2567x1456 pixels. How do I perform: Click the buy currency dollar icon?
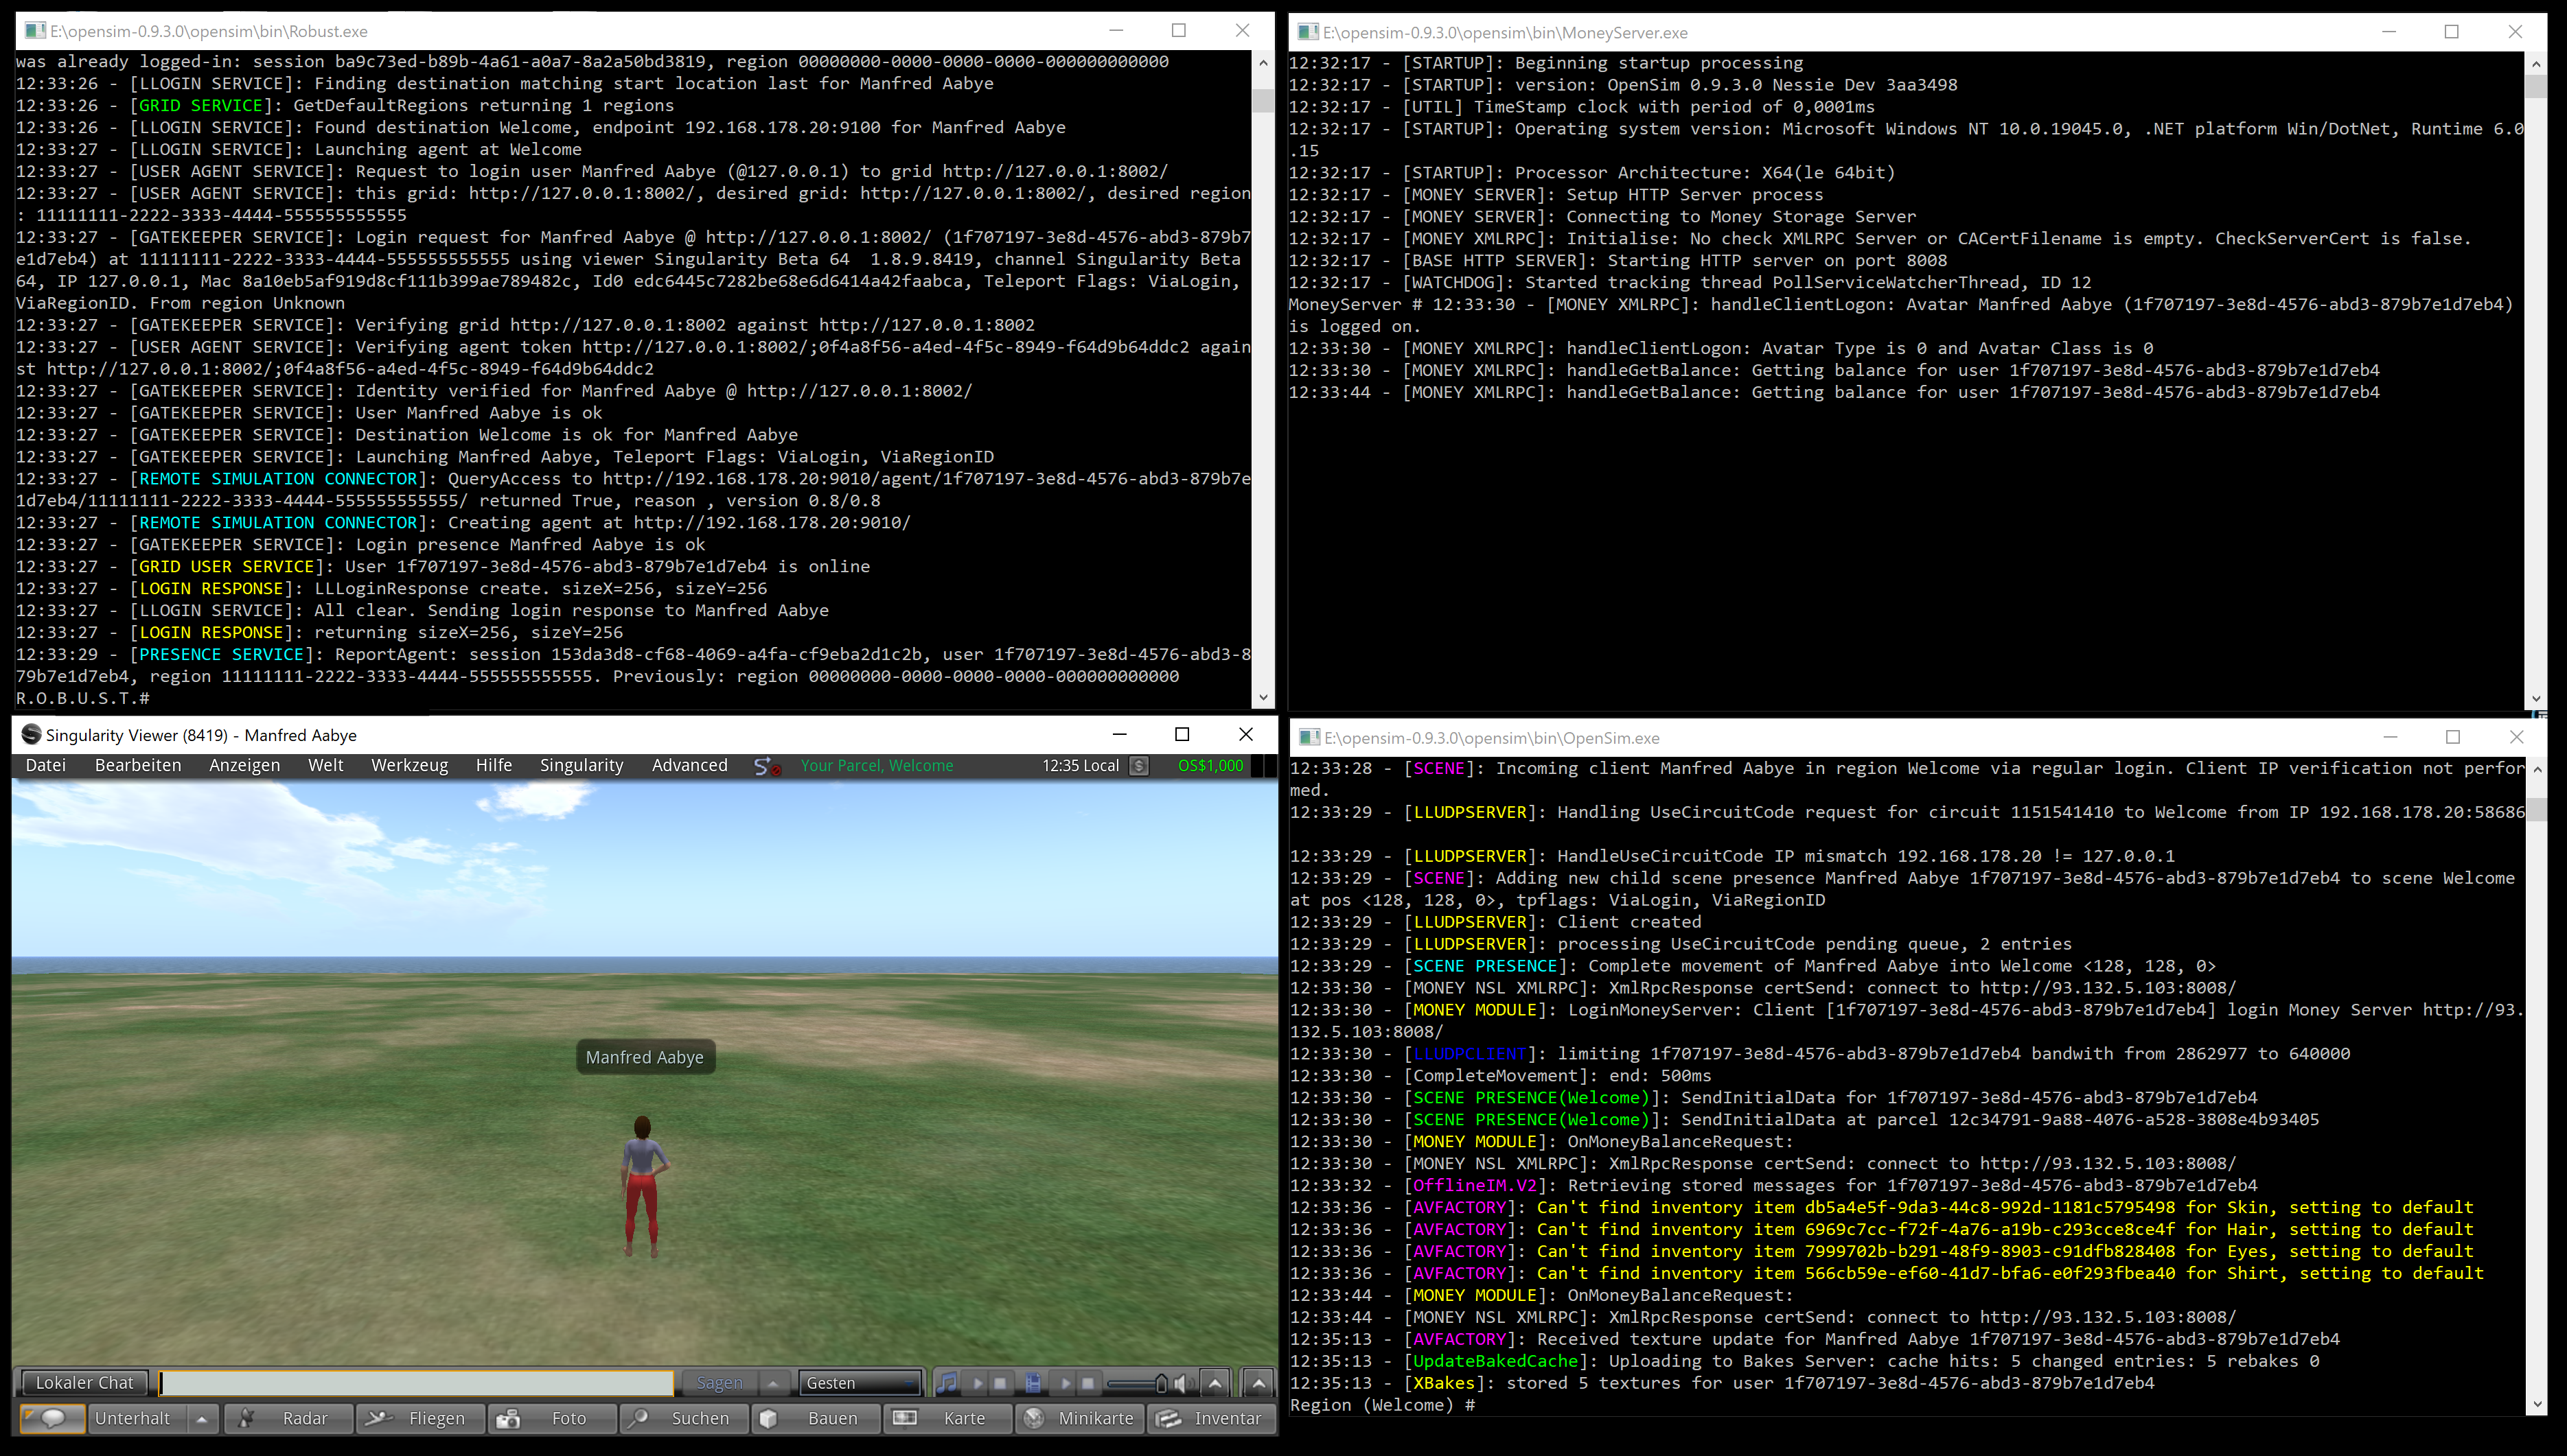pyautogui.click(x=1138, y=766)
